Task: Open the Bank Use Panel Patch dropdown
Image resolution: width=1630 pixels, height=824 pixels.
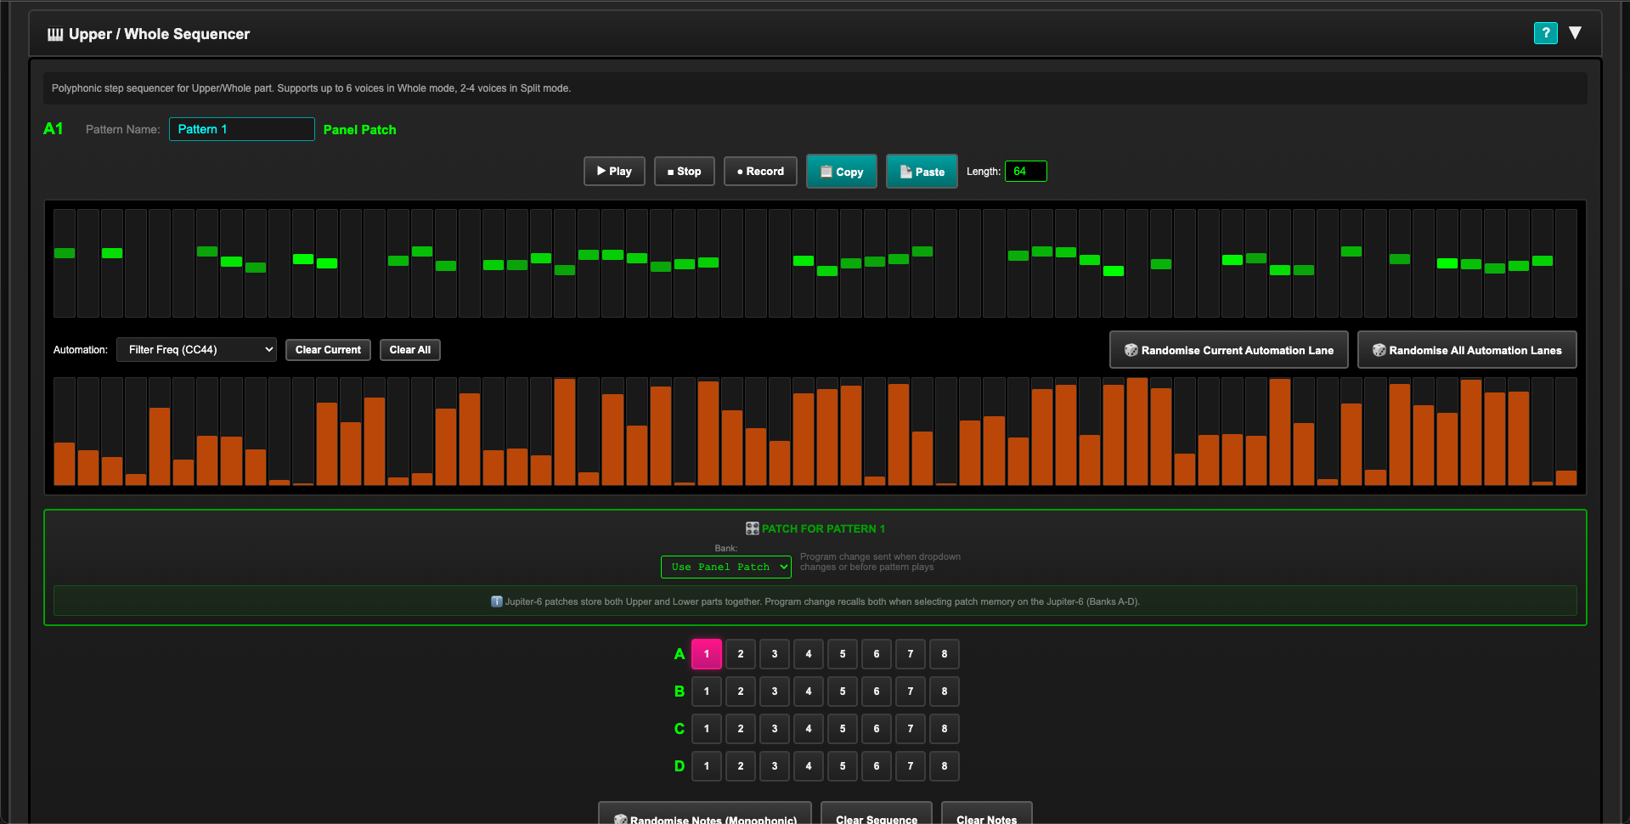Action: (x=725, y=567)
